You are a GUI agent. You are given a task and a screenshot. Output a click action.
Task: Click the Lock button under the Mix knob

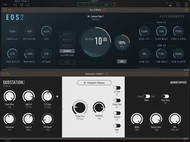pos(122,62)
